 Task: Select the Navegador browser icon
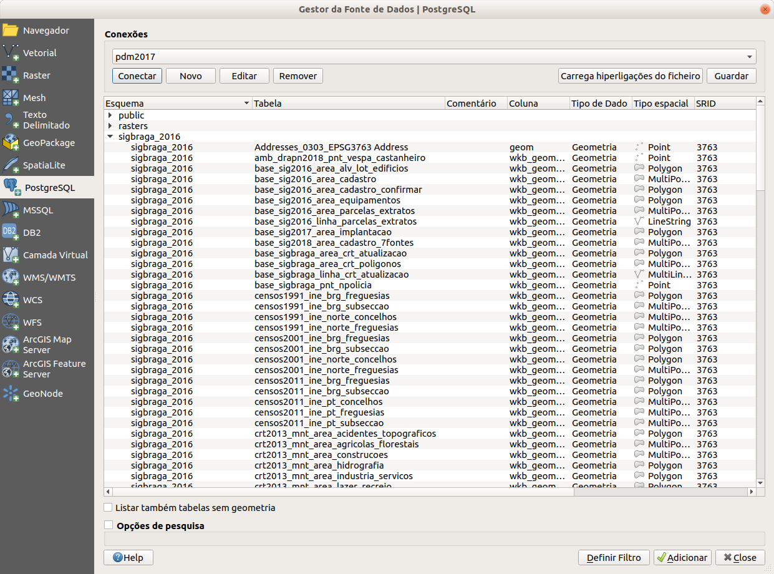[x=11, y=31]
